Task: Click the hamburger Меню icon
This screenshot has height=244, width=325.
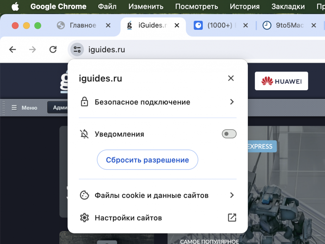Action: [x=14, y=108]
